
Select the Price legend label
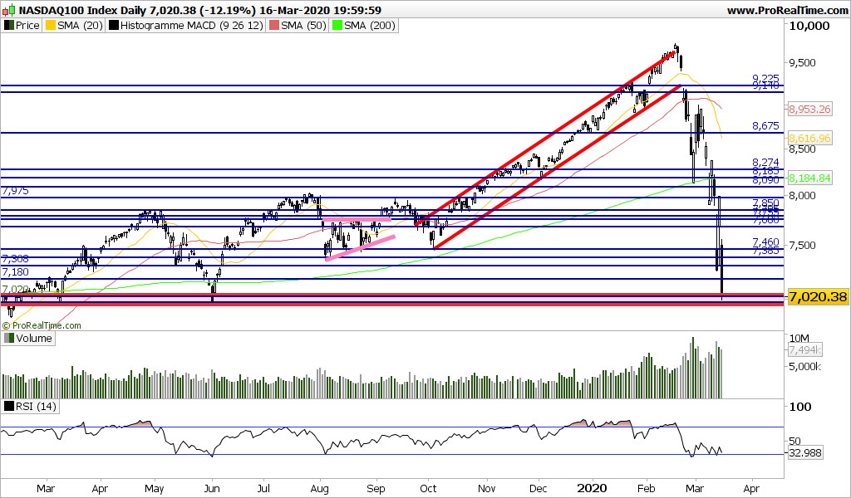pyautogui.click(x=27, y=26)
